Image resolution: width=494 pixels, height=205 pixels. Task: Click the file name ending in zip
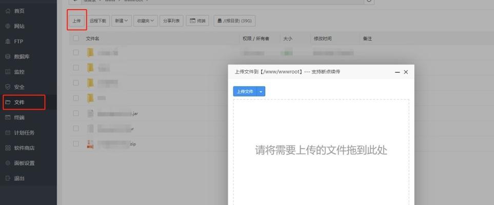pos(116,144)
